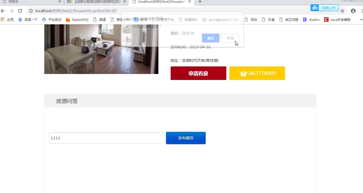Click the address bar URL
The image size is (363, 193).
[76, 11]
